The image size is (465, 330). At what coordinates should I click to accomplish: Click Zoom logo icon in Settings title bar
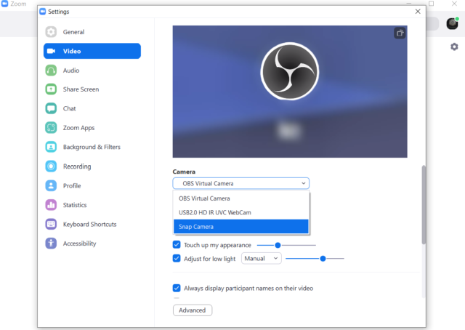[x=43, y=12]
